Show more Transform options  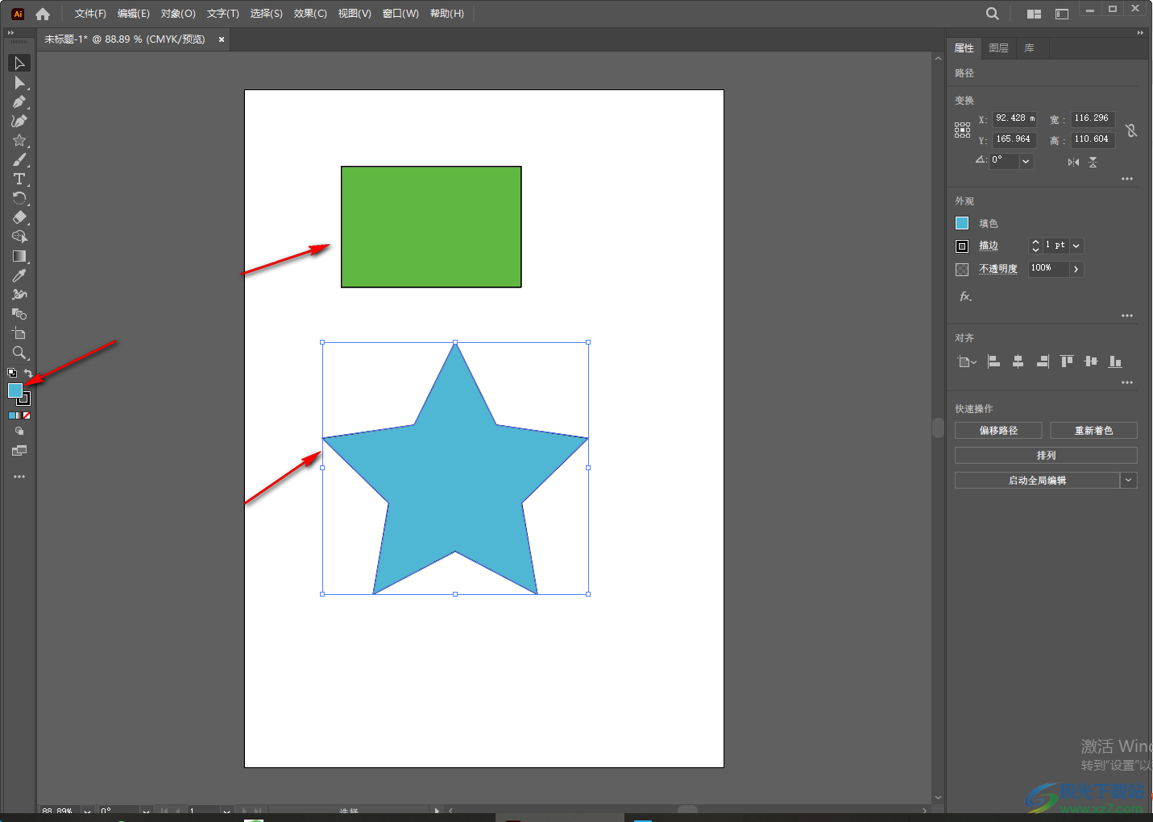[x=1127, y=179]
